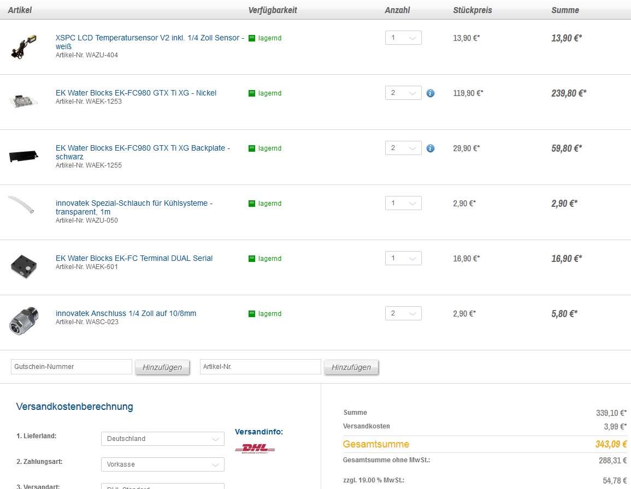The height and width of the screenshot is (489, 631).
Task: Click Versandkostenberechnung heading
Action: tap(74, 407)
